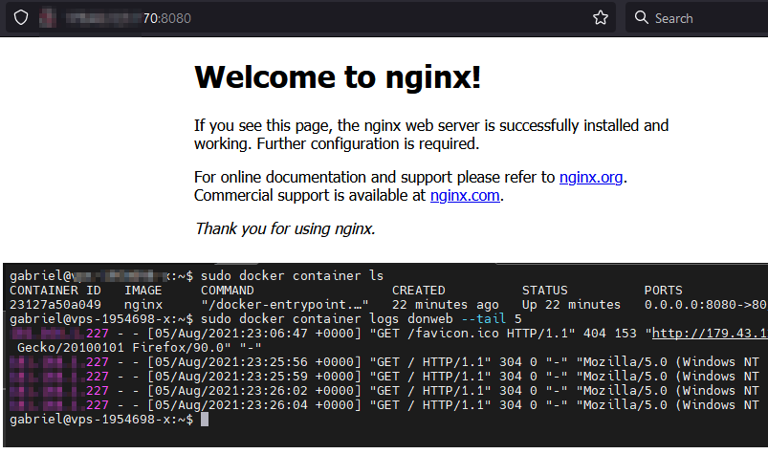
Task: Click the Welcome to nginx! heading
Action: [338, 76]
